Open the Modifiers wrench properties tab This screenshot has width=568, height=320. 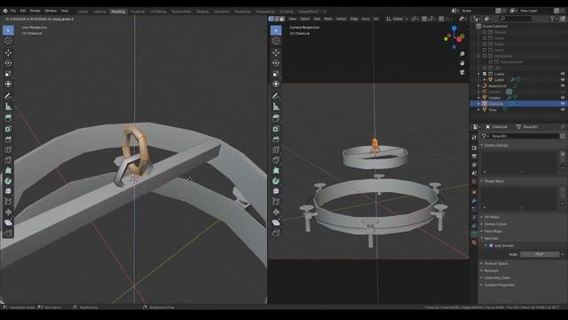[474, 201]
